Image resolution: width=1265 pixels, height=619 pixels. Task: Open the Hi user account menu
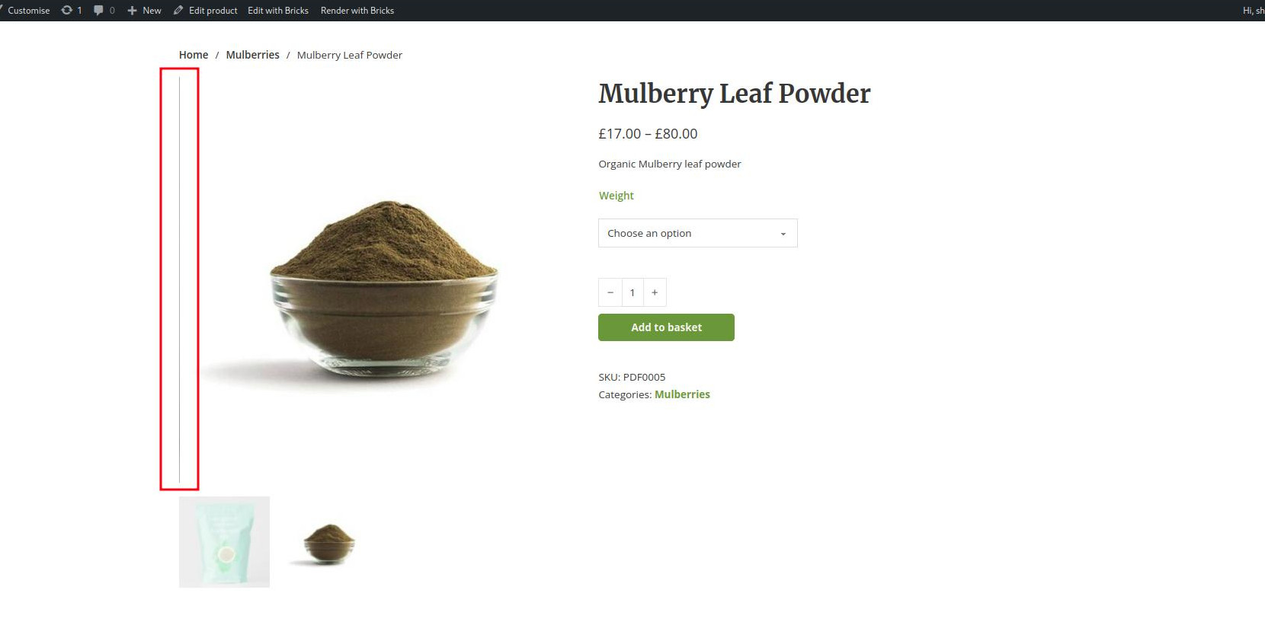[1254, 11]
